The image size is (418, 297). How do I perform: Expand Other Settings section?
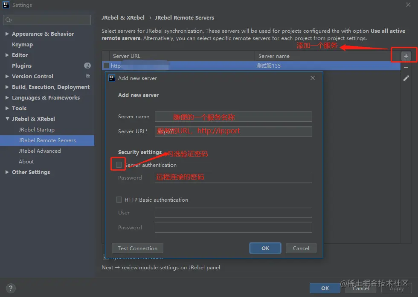point(7,172)
